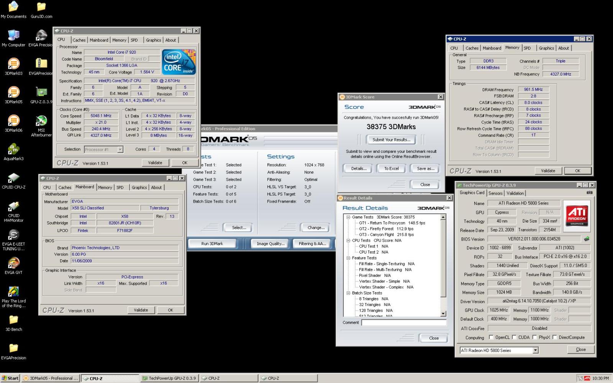Click the ATI Radeon logo in GPU-Z
The width and height of the screenshot is (613, 383).
tap(577, 216)
